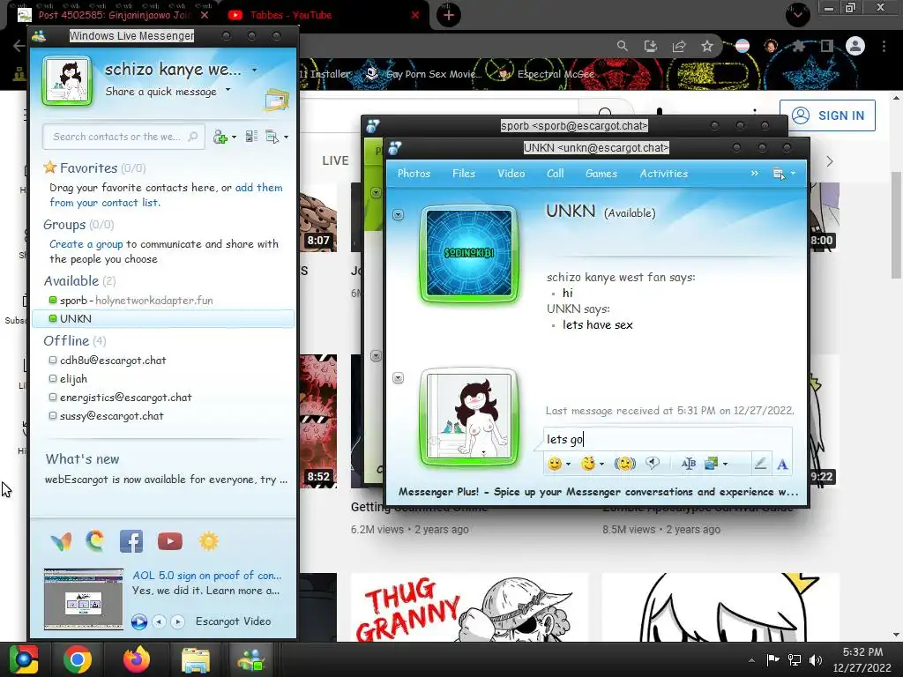Click the add contact icon in Messenger
This screenshot has height=677, width=903.
220,137
